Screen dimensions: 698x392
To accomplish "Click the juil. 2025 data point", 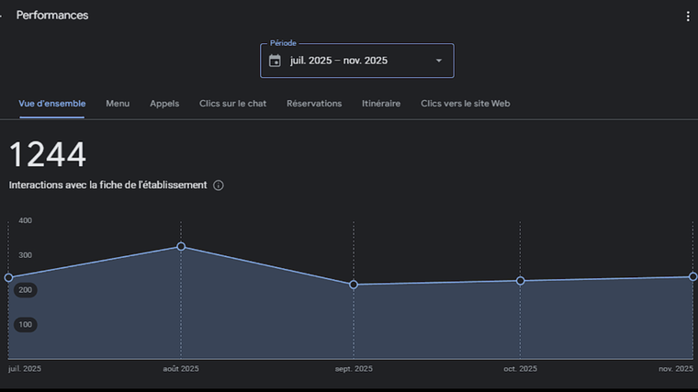I will pos(9,277).
